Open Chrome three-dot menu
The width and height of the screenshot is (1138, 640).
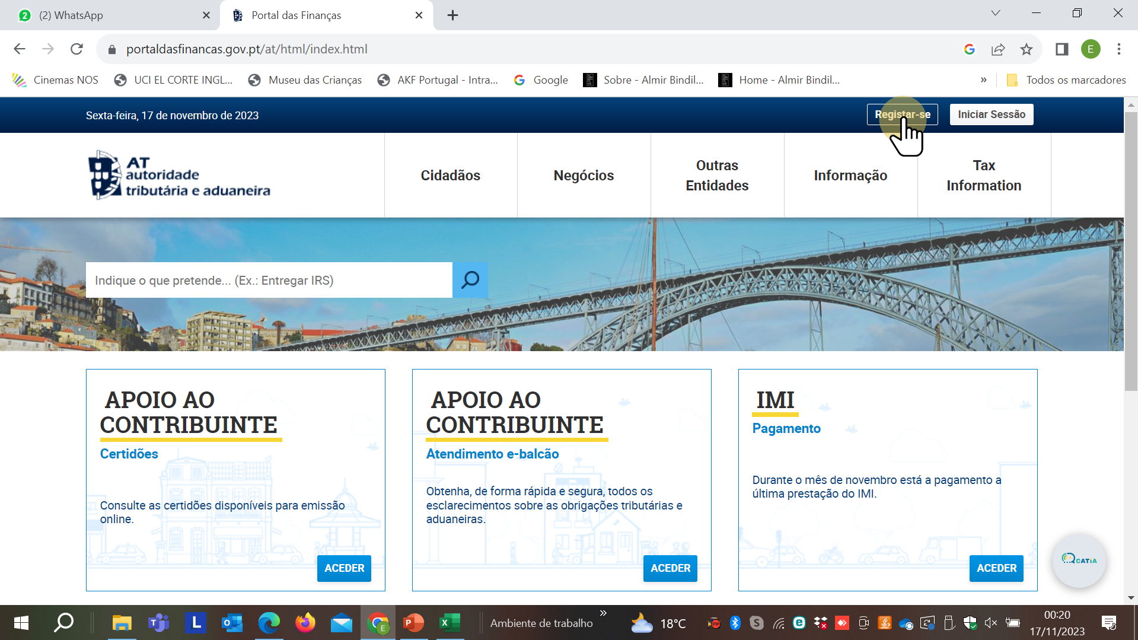click(x=1118, y=49)
